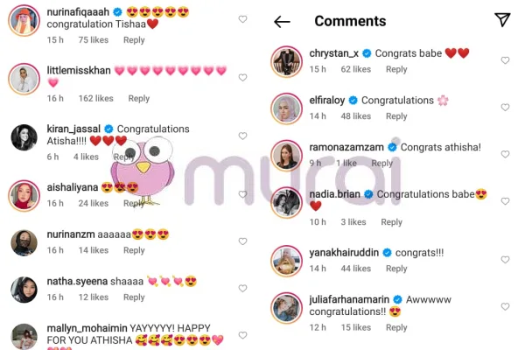The height and width of the screenshot is (350, 525).
Task: Like yanakhairuddin's congrats comment heart
Action: [x=505, y=260]
